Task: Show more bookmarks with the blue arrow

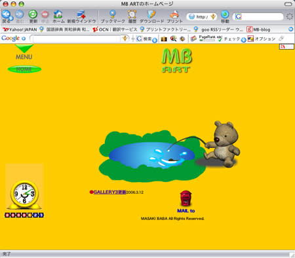Action: (x=290, y=29)
